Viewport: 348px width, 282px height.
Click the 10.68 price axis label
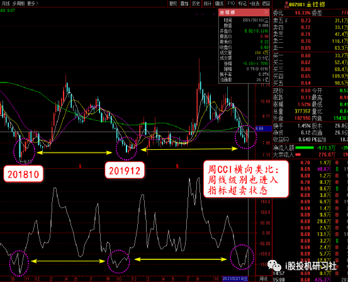tap(265, 101)
